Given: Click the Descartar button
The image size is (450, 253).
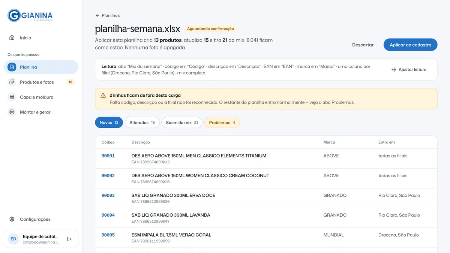Looking at the screenshot, I should pos(363,45).
